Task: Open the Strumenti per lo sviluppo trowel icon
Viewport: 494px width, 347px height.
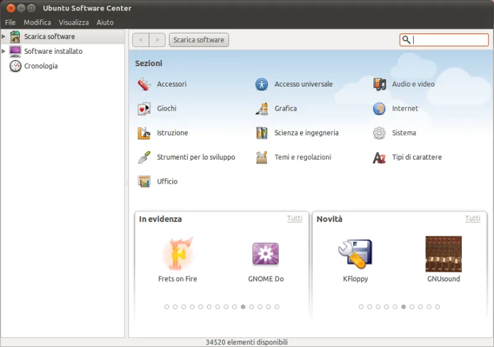Action: click(144, 157)
